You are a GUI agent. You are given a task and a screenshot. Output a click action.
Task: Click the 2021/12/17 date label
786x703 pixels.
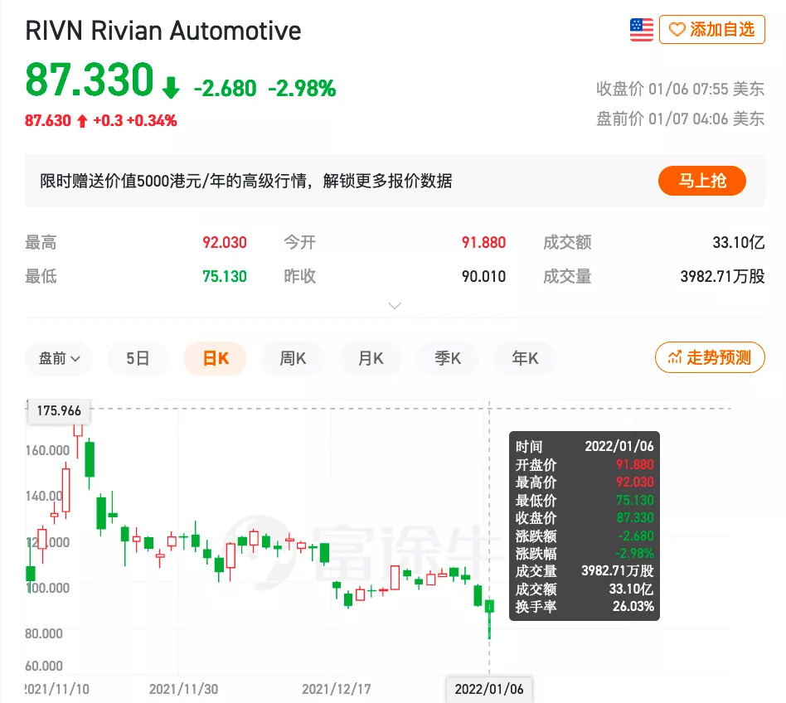pos(337,689)
